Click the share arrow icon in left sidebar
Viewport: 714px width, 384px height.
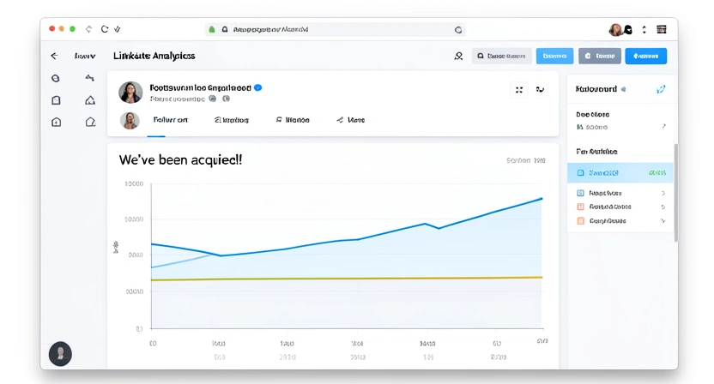[x=90, y=78]
